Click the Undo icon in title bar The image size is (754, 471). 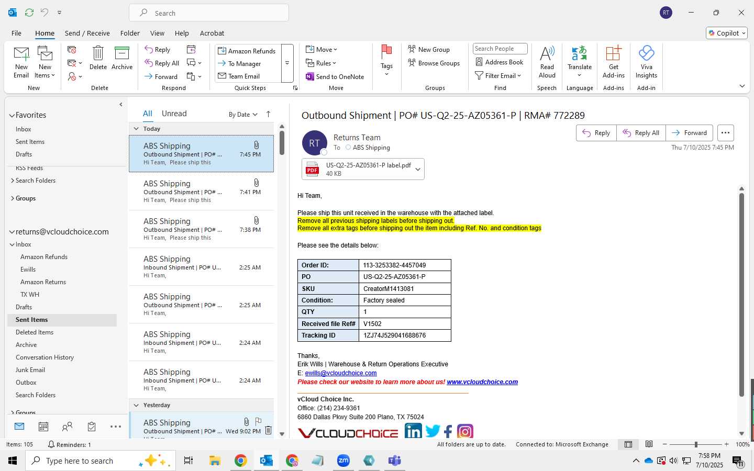point(45,13)
